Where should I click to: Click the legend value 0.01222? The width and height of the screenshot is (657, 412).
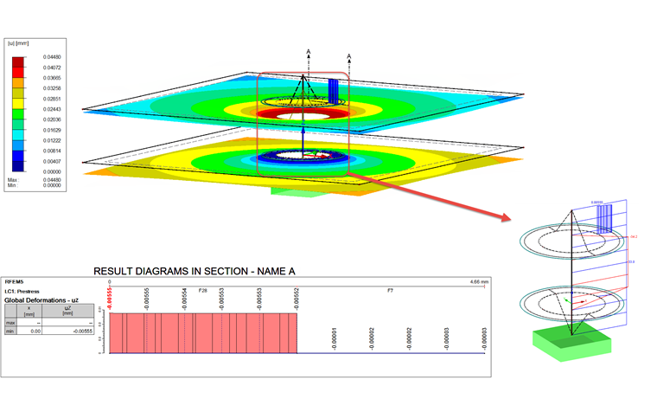tap(52, 140)
